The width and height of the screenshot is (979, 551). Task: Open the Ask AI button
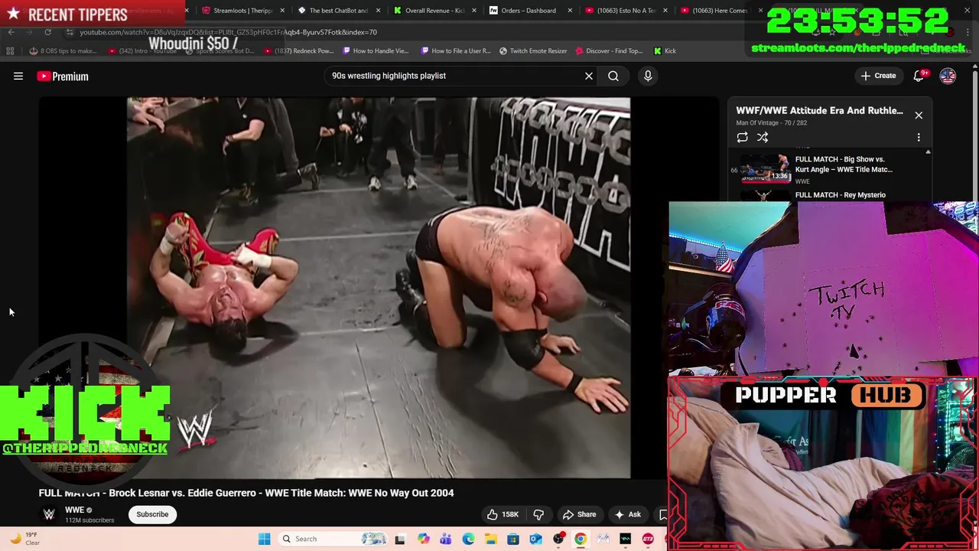[x=627, y=514]
